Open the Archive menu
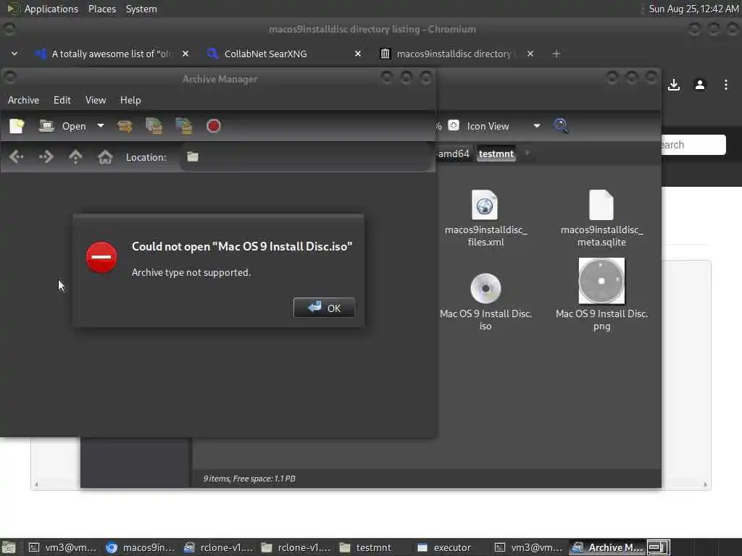Screen dimensions: 742x556 pos(24,100)
